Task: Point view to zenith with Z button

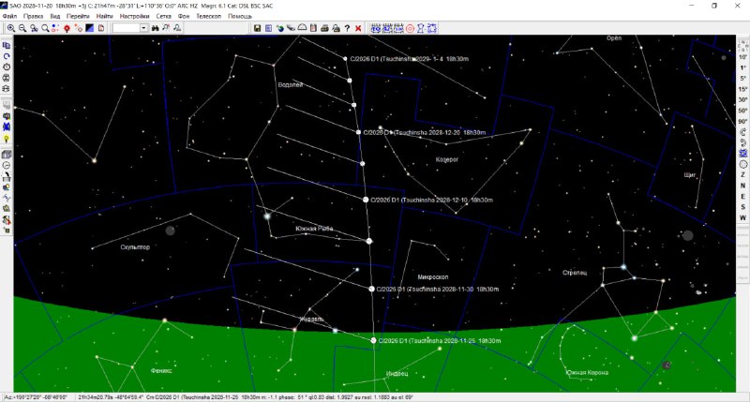Action: point(742,175)
